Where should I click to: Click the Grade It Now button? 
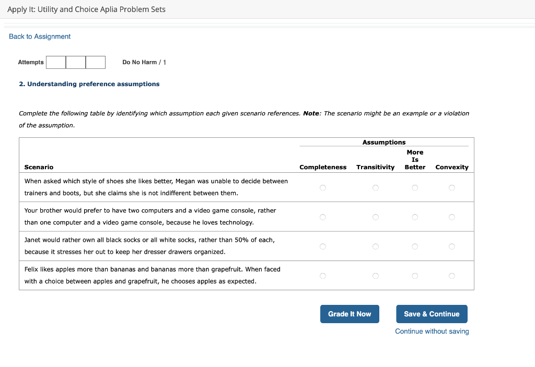[x=350, y=314]
